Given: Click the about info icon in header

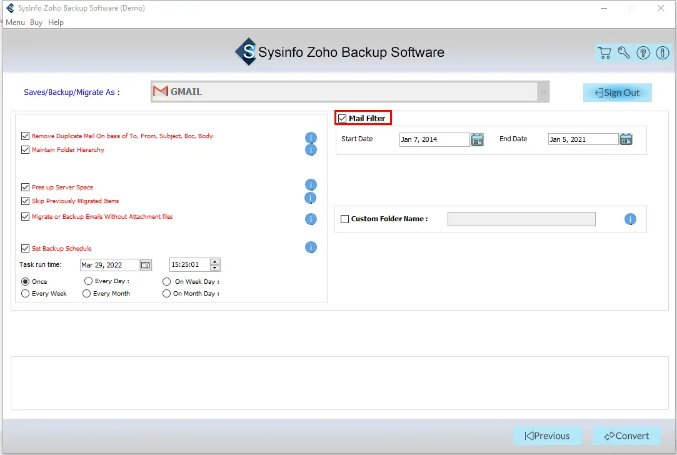Looking at the screenshot, I should tap(662, 53).
